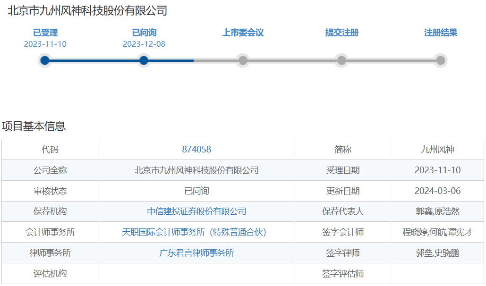The width and height of the screenshot is (486, 286).
Task: Select the 上市委会议 gray progress dot
Action: point(243,60)
